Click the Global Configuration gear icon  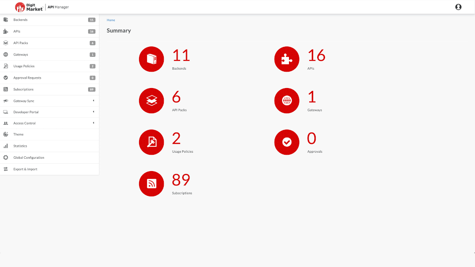click(6, 157)
